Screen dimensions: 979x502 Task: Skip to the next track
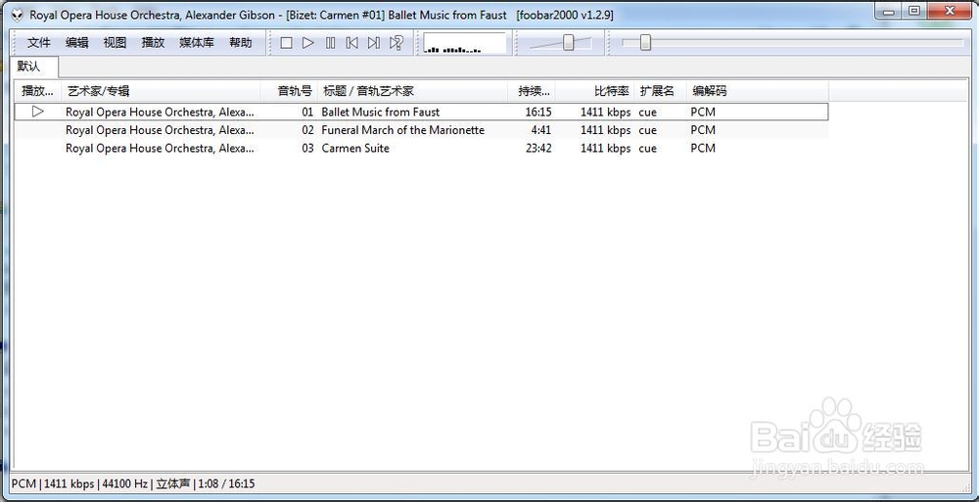(x=374, y=42)
